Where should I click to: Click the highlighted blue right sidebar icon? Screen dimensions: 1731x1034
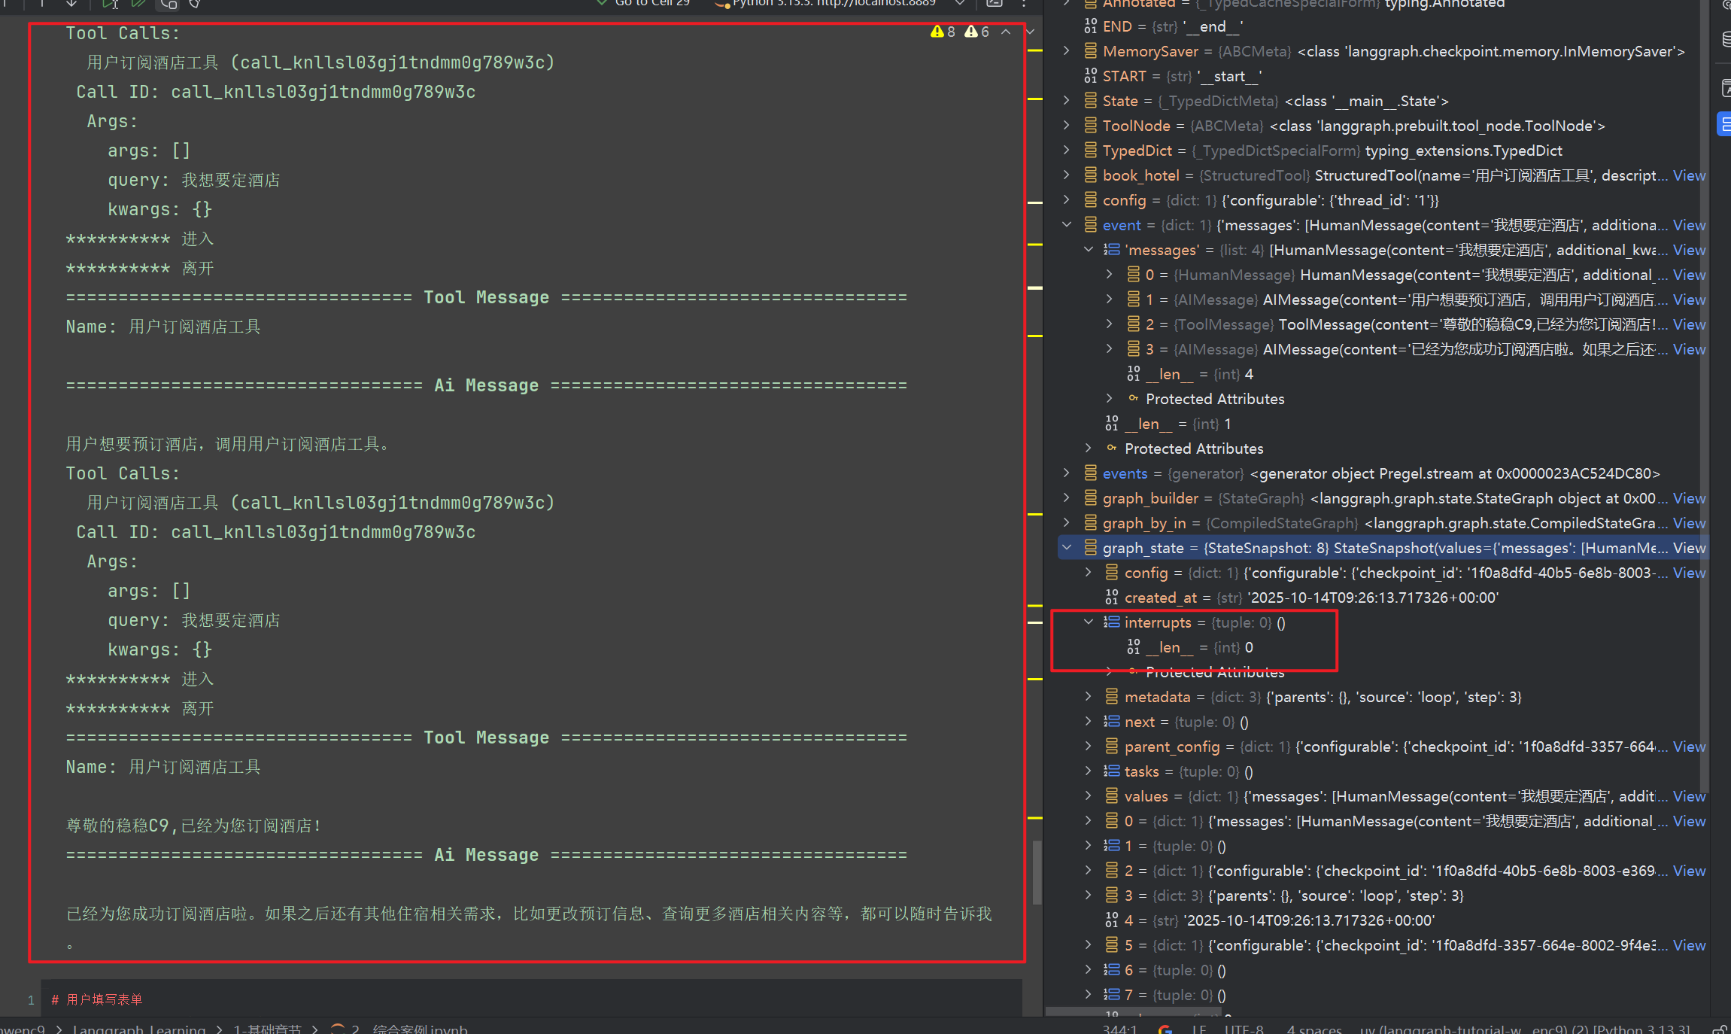1724,124
